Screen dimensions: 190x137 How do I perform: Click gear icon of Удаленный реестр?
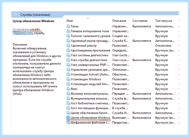[68, 45]
